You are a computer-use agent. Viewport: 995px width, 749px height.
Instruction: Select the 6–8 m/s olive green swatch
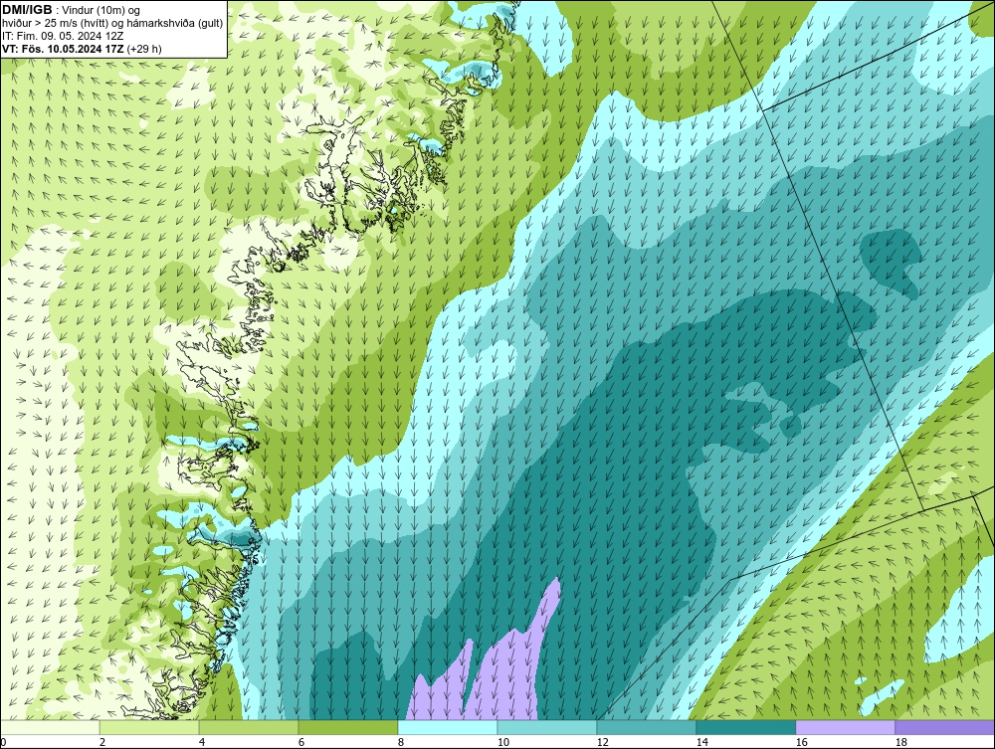click(347, 727)
